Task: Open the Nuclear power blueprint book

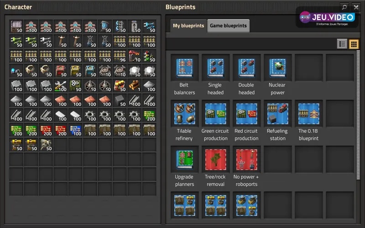Action: point(277,67)
